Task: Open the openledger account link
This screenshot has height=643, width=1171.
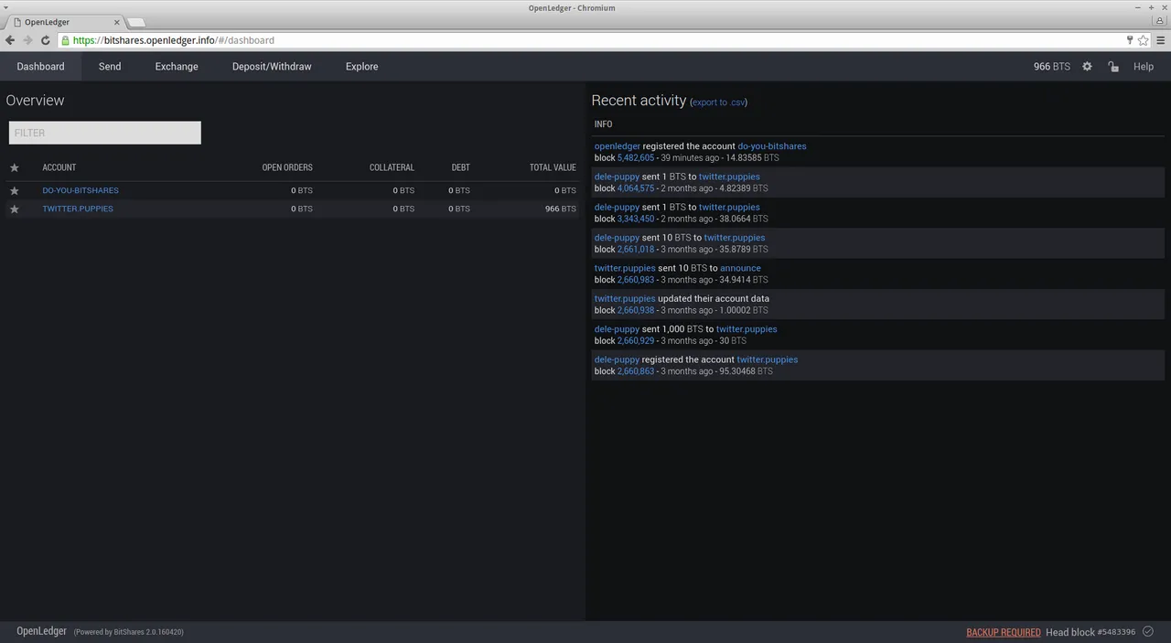Action: pos(618,146)
